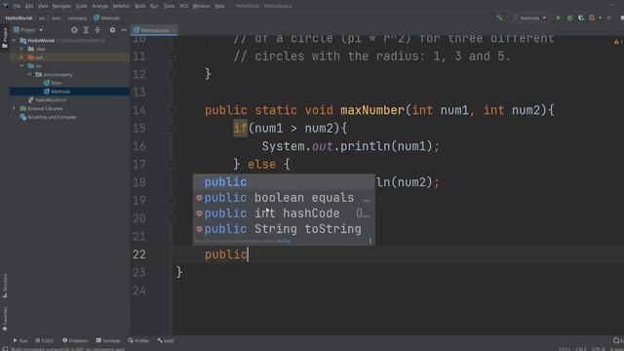This screenshot has height=351, width=624.
Task: Click HelloWorld breadcrumb in navigation bar
Action: (19, 18)
